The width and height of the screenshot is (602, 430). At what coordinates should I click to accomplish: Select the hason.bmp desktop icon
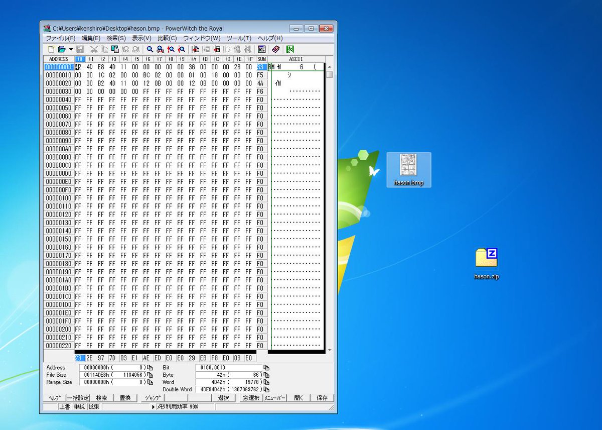pyautogui.click(x=409, y=170)
